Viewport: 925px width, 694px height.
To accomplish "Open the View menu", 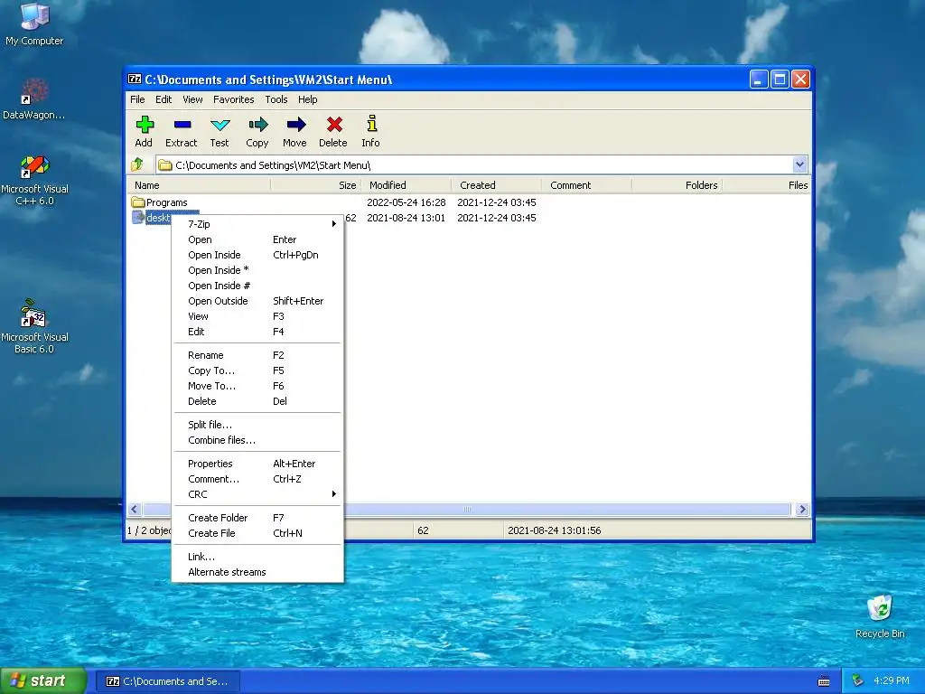I will (x=192, y=99).
